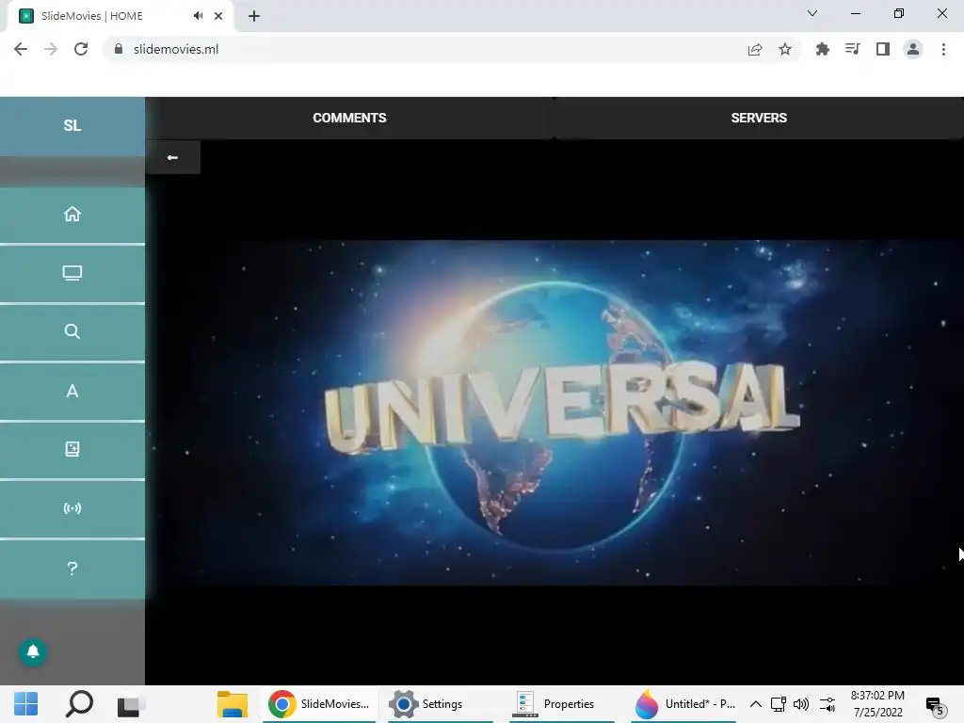This screenshot has height=723, width=964.
Task: Open Task View on taskbar
Action: (x=131, y=704)
